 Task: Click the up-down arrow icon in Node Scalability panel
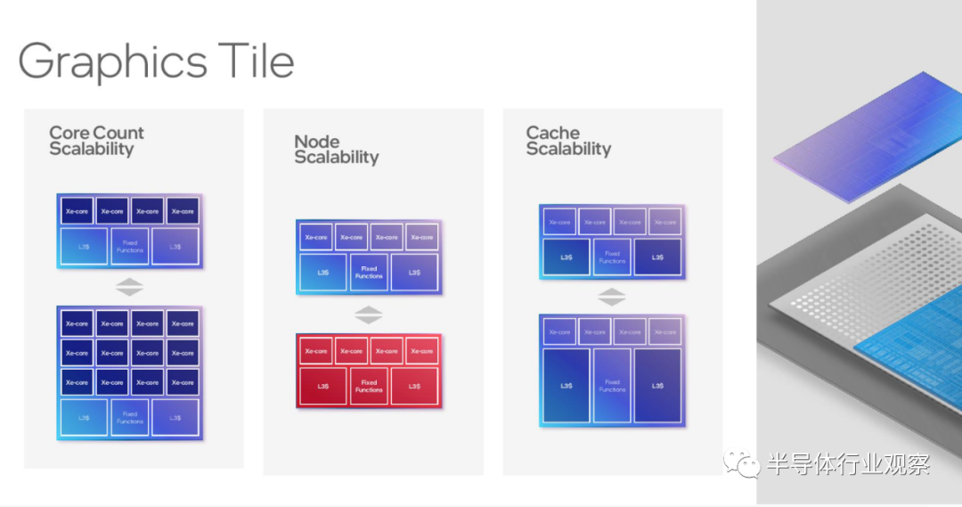(x=368, y=315)
